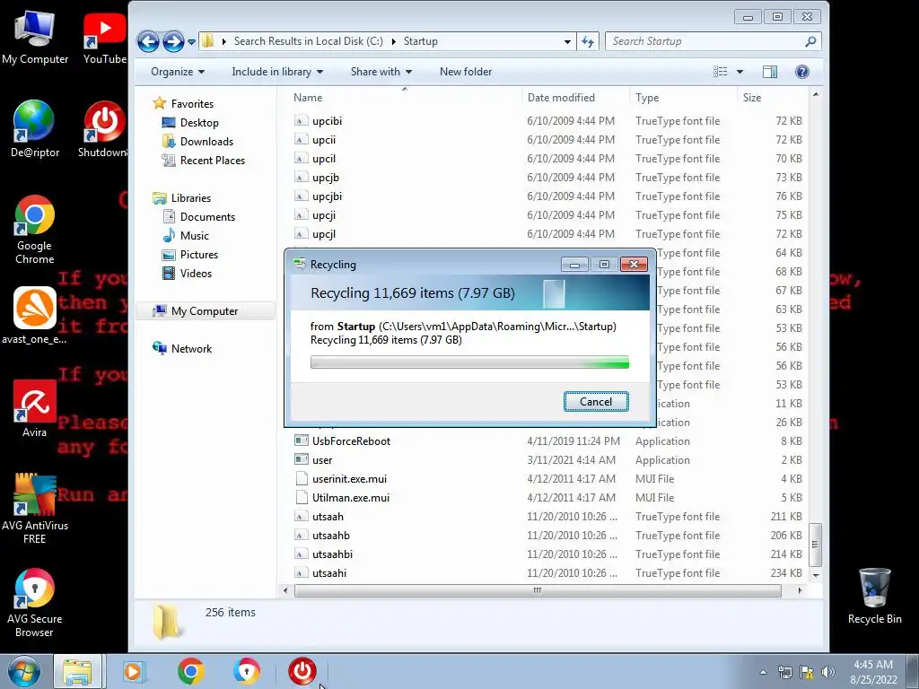This screenshot has width=919, height=689.
Task: Select the Utilman.exe.mui file
Action: coord(351,497)
